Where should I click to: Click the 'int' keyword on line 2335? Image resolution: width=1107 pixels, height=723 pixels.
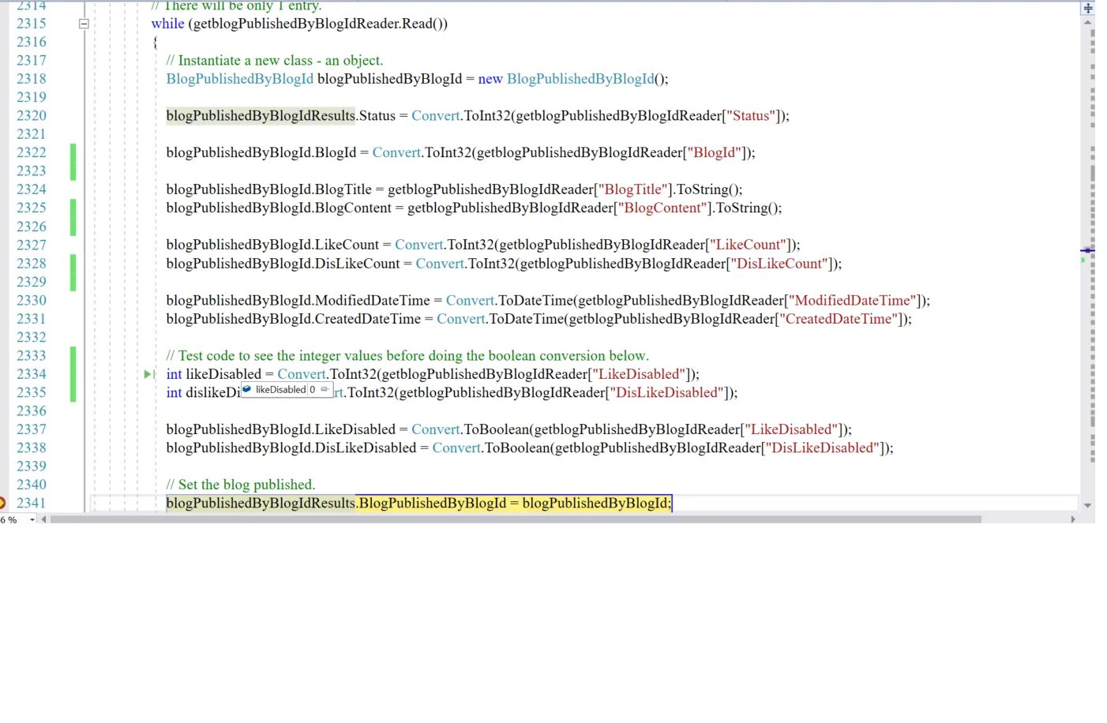click(174, 392)
